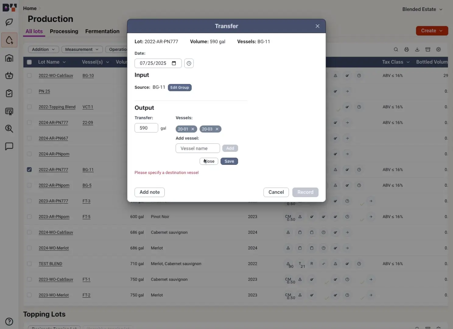The width and height of the screenshot is (453, 329).
Task: Click the Add note button
Action: (x=149, y=192)
